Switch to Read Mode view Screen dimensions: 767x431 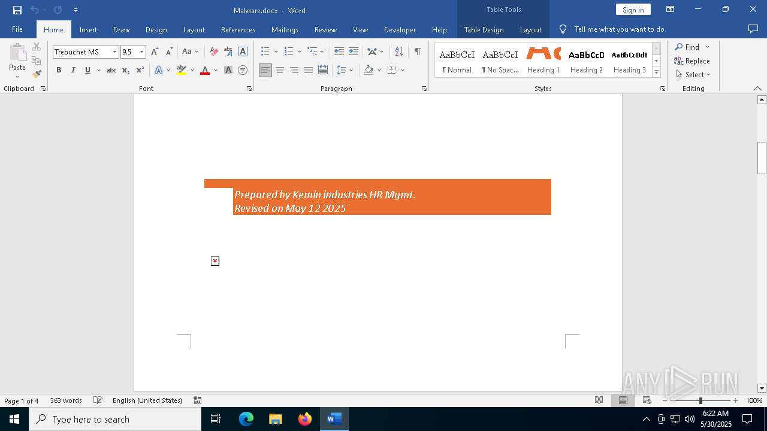(599, 400)
